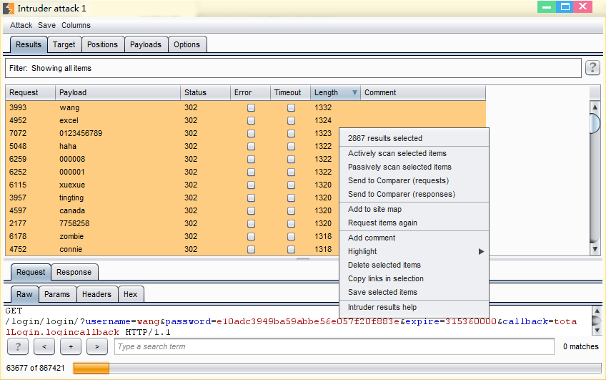This screenshot has height=380, width=606.
Task: Click the Burp Intruder app icon in title bar
Action: [8, 8]
